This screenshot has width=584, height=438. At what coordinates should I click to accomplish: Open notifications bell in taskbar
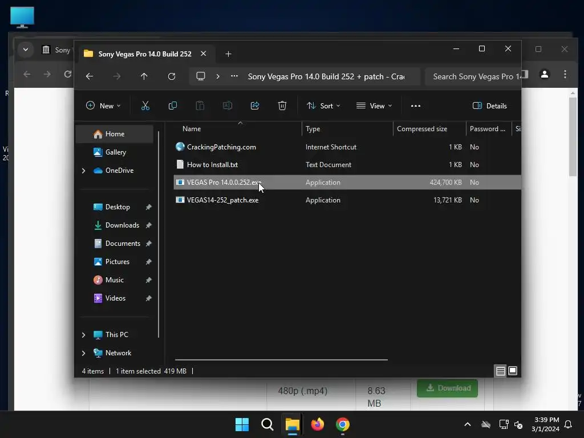(569, 424)
